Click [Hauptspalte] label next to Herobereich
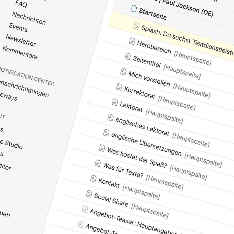Image resolution: width=234 pixels, height=234 pixels. click(193, 58)
